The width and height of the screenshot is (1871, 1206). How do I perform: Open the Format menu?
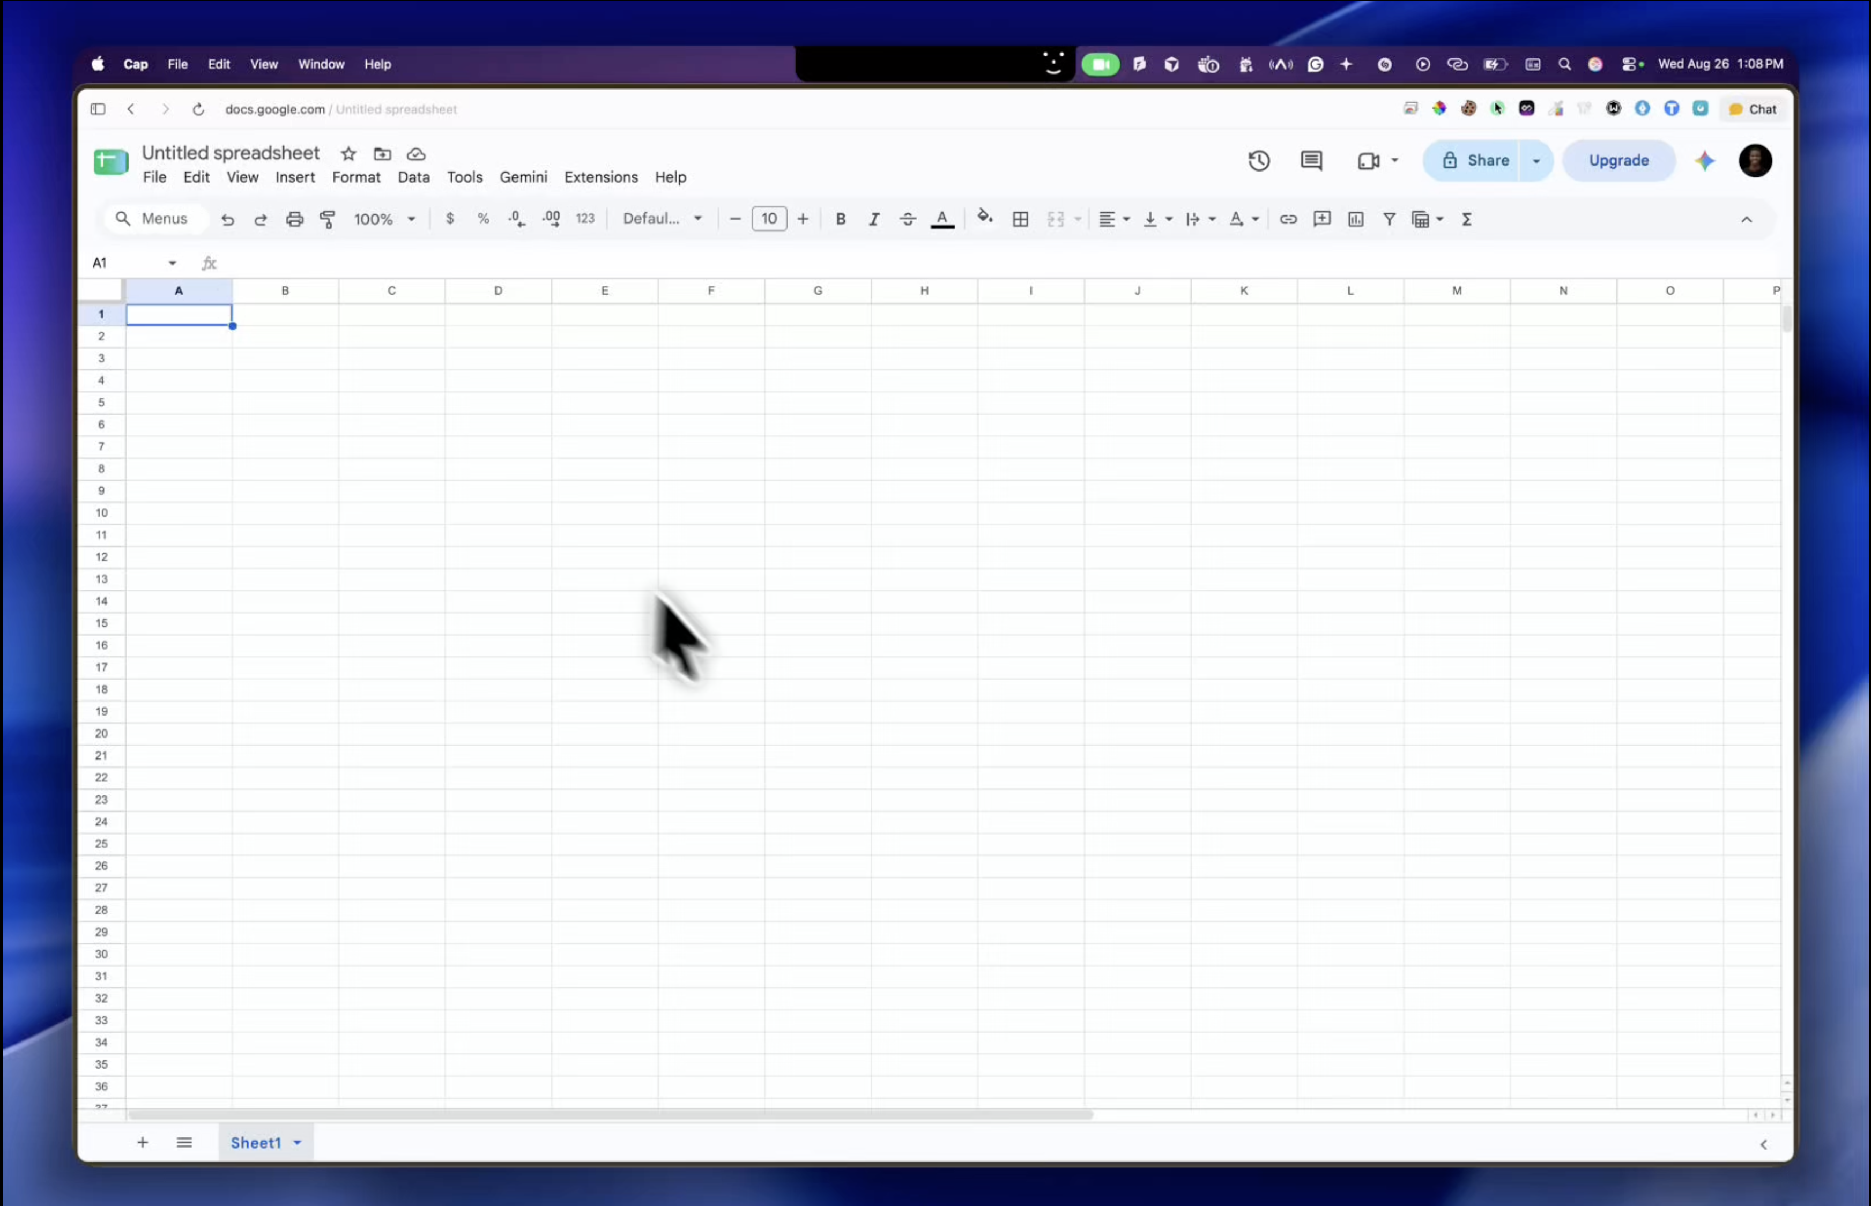pyautogui.click(x=357, y=177)
